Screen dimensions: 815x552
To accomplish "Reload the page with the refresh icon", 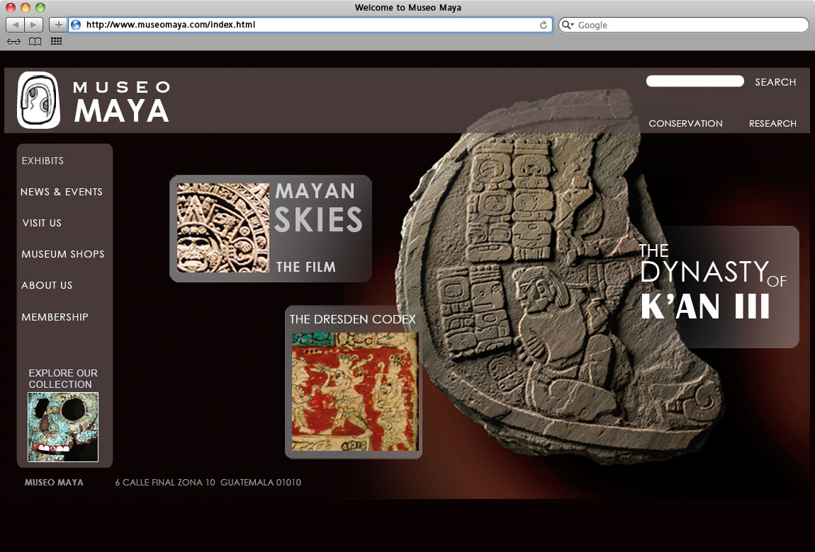I will 544,24.
